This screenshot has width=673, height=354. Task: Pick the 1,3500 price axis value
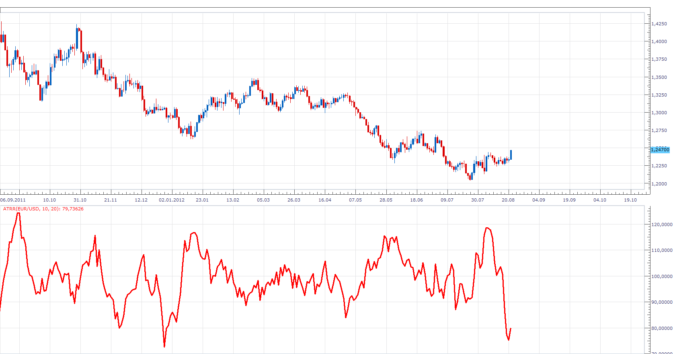659,77
